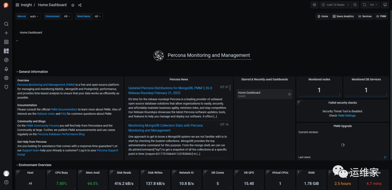Image resolution: width=392 pixels, height=190 pixels.
Task: Click the cycle view mode monitor icon
Action: tap(385, 5)
